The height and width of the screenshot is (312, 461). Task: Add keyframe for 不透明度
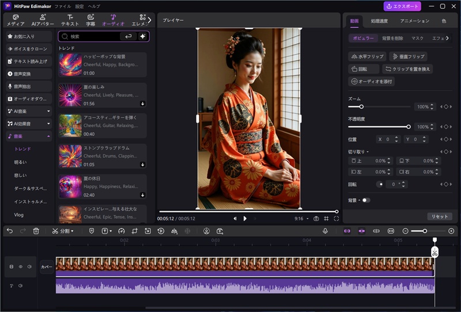click(x=446, y=127)
